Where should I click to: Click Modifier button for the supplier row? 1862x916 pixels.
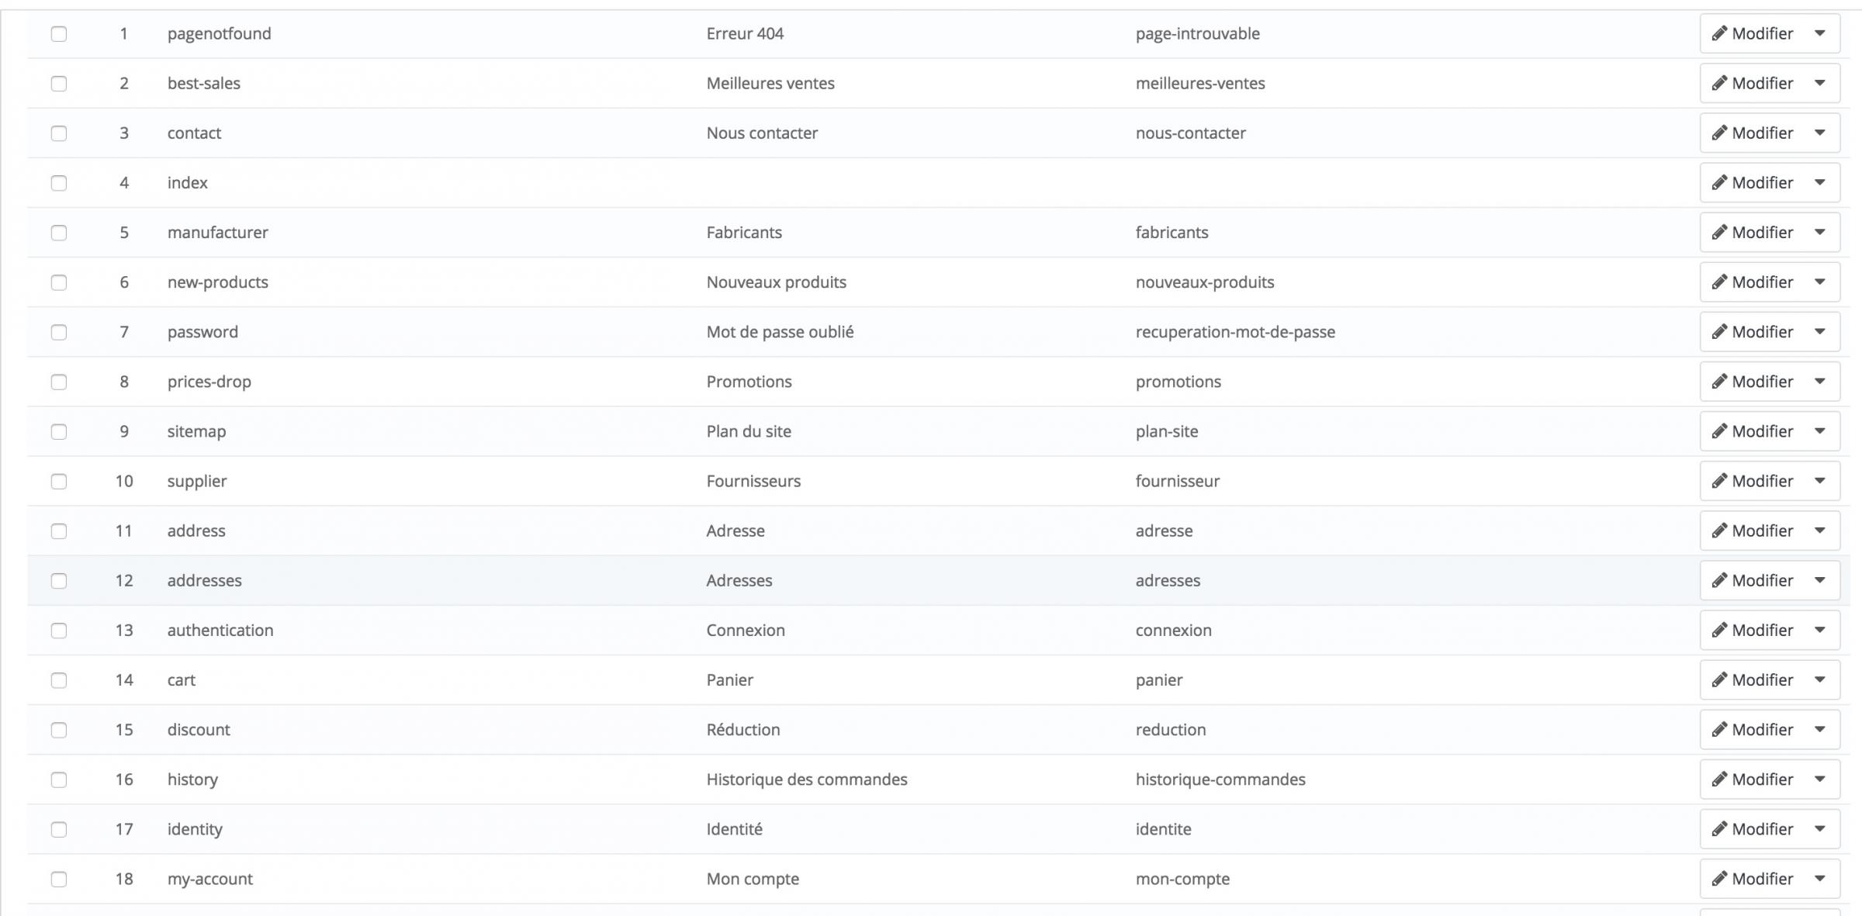[1753, 481]
